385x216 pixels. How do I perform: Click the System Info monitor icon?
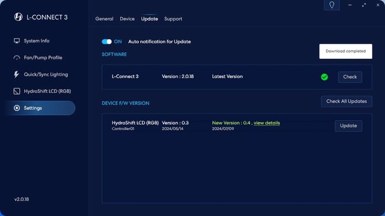click(17, 41)
